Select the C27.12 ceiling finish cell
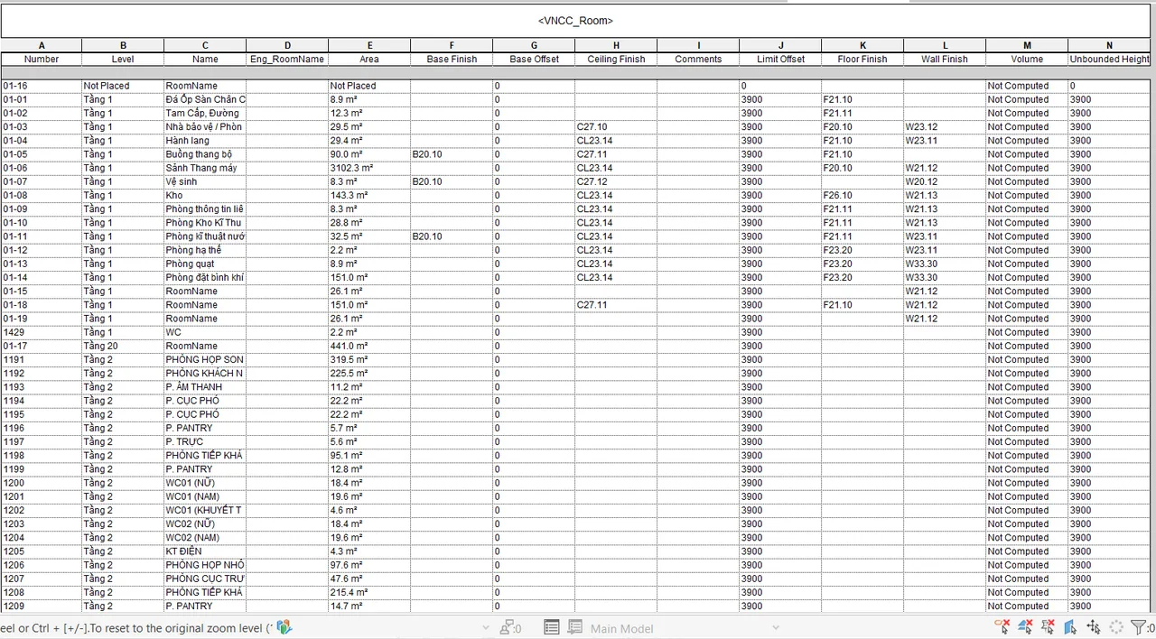1156x639 pixels. [616, 181]
